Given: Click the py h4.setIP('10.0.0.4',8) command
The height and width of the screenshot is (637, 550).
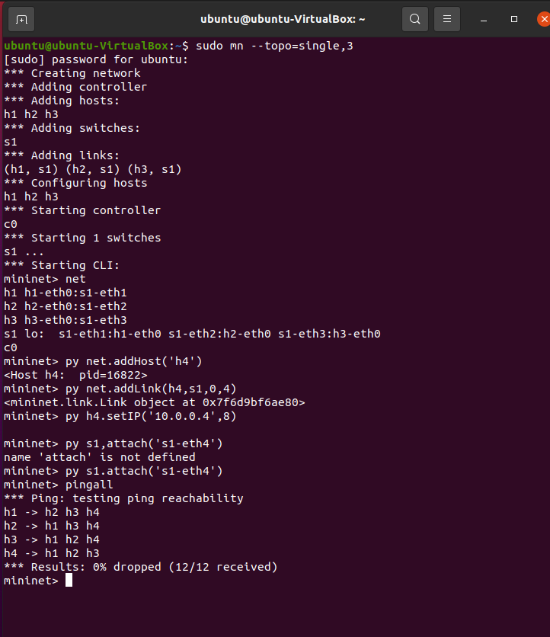Looking at the screenshot, I should pos(151,416).
